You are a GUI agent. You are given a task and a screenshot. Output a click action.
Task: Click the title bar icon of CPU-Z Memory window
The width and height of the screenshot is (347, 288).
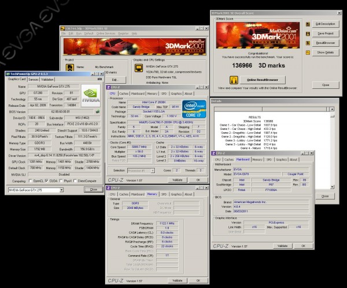pyautogui.click(x=109, y=188)
